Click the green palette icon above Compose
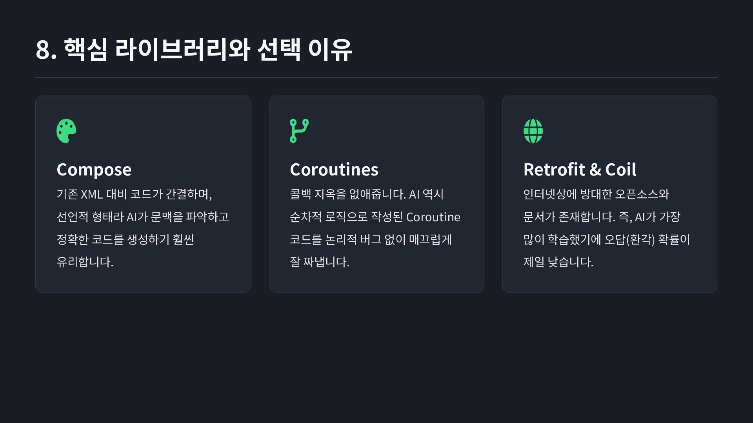The height and width of the screenshot is (423, 753). (66, 131)
